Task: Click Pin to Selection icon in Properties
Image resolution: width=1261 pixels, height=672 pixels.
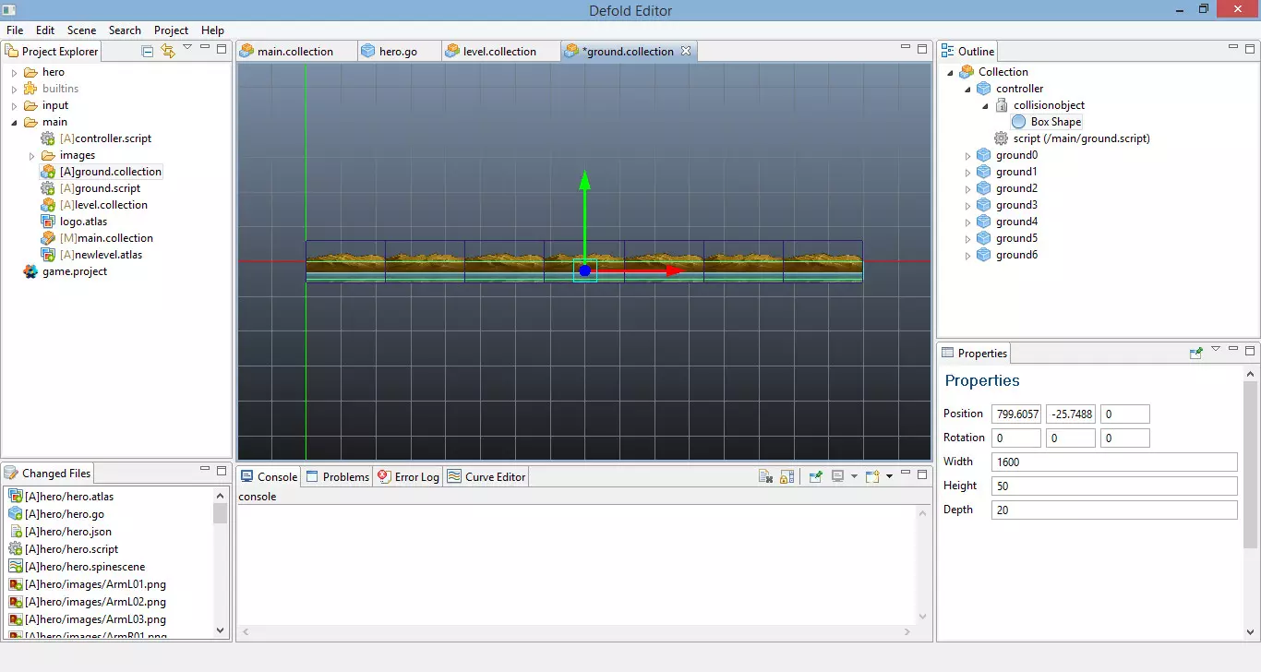Action: click(1195, 353)
